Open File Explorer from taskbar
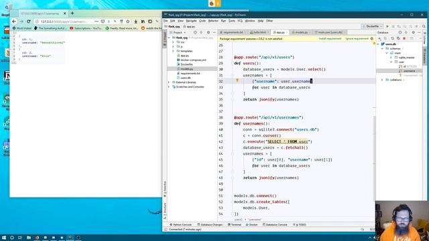The height and width of the screenshot is (241, 429). click(x=28, y=238)
